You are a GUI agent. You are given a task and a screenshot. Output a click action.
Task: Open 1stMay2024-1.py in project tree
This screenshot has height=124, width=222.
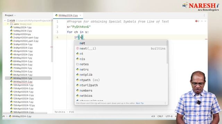coord(22,28)
